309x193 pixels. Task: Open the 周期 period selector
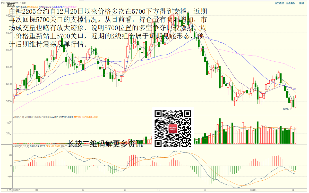point(301,3)
